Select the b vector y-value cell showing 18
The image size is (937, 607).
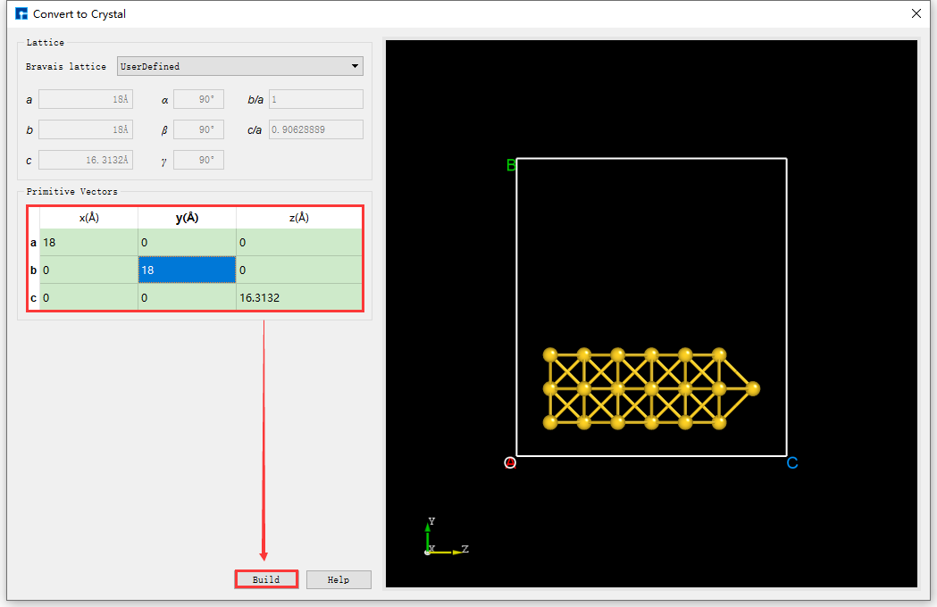click(186, 269)
